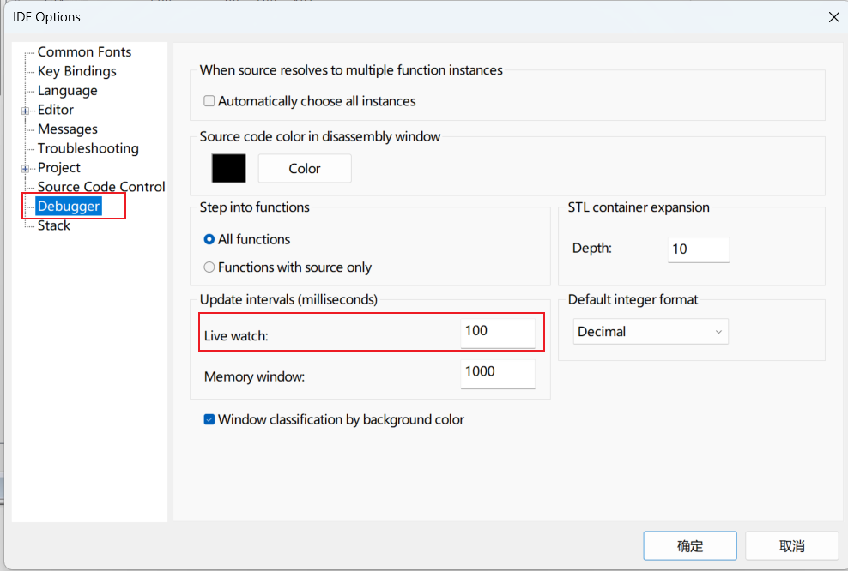Viewport: 848px width, 571px height.
Task: Select the Messages settings category
Action: tap(68, 129)
